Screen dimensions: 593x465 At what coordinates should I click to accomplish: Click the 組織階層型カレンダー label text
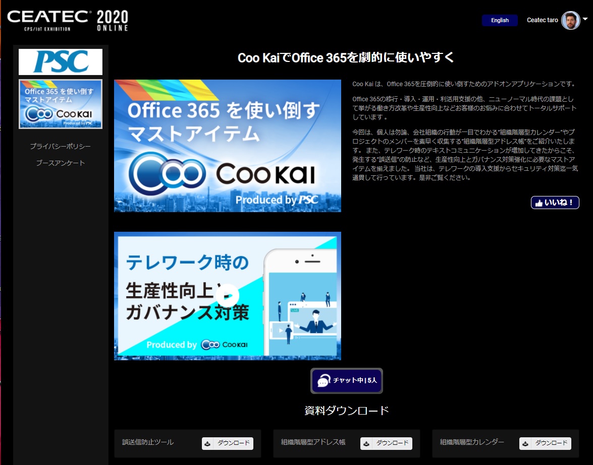[x=472, y=442]
